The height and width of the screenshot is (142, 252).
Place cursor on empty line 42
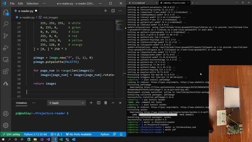click(x=70, y=92)
